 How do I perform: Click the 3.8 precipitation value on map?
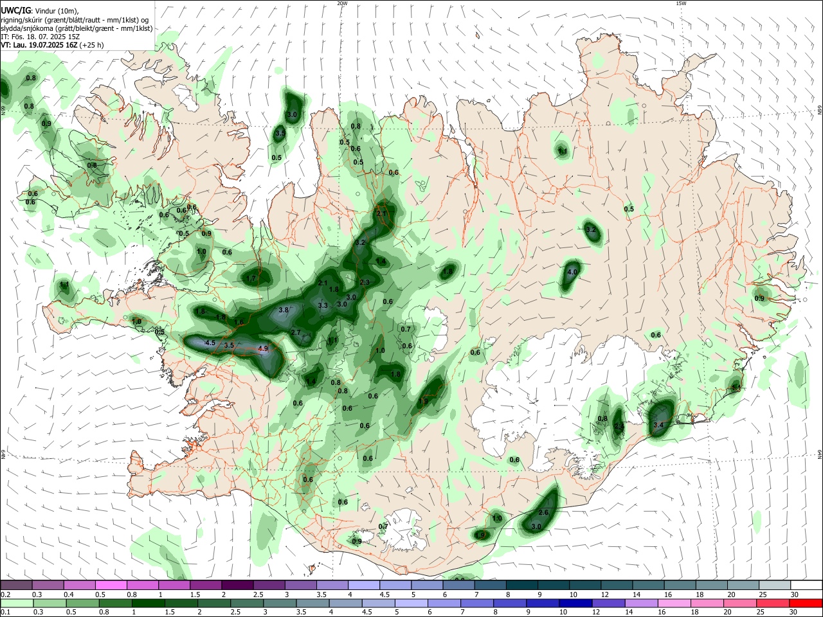(283, 310)
